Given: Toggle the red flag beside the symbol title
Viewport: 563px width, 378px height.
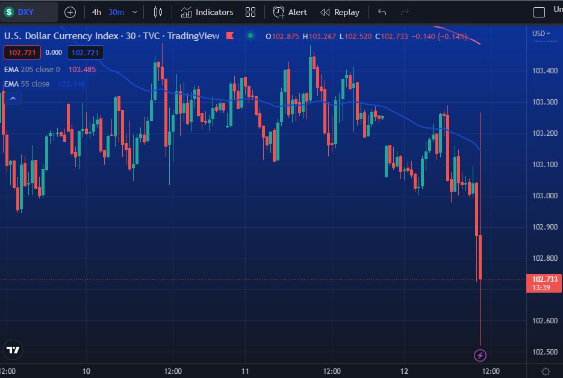Looking at the screenshot, I should pyautogui.click(x=229, y=36).
